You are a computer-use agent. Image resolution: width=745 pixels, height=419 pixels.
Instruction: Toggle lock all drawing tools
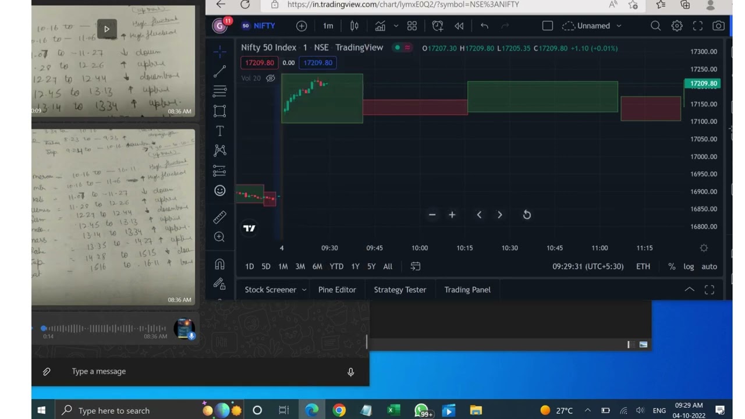click(219, 284)
